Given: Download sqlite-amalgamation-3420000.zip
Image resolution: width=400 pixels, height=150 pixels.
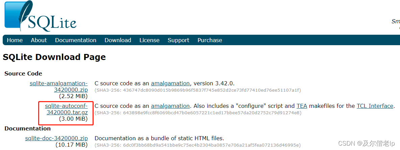Looking at the screenshot, I should 59,87.
